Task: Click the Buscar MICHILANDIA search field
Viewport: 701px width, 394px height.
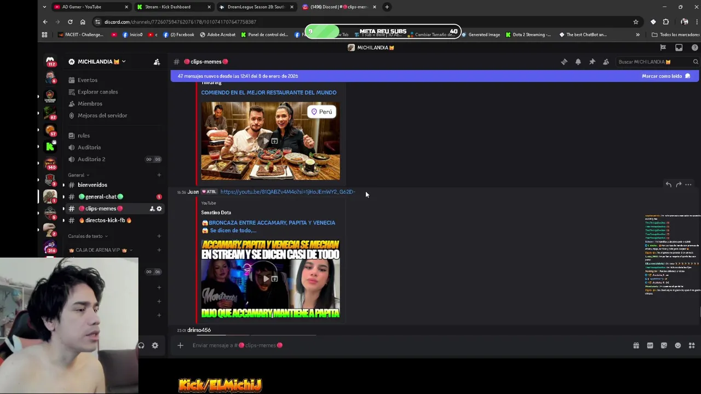Action: pos(657,62)
